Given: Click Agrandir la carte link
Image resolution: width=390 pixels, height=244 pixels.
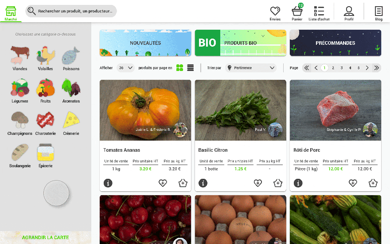Looking at the screenshot, I should pos(46,237).
